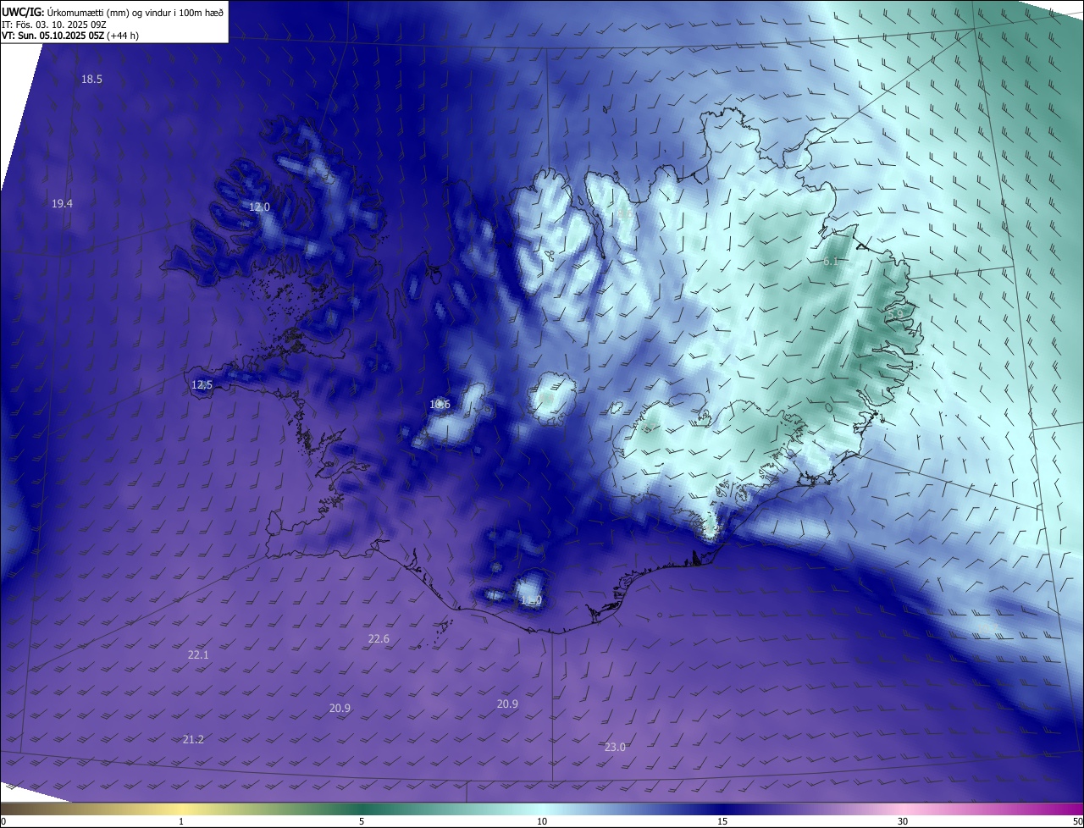This screenshot has width=1084, height=828.
Task: Click the 15 tick on the color scale
Action: coord(722,821)
